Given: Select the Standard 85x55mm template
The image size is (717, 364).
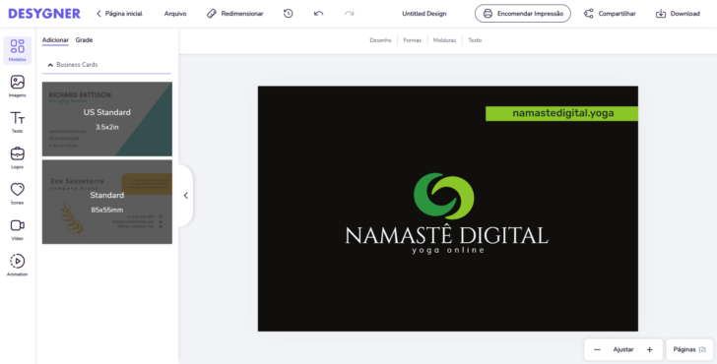Looking at the screenshot, I should coord(107,202).
